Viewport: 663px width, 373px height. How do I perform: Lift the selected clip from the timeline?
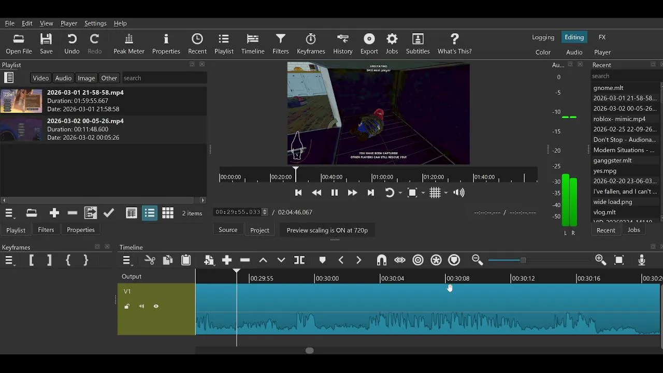[263, 260]
